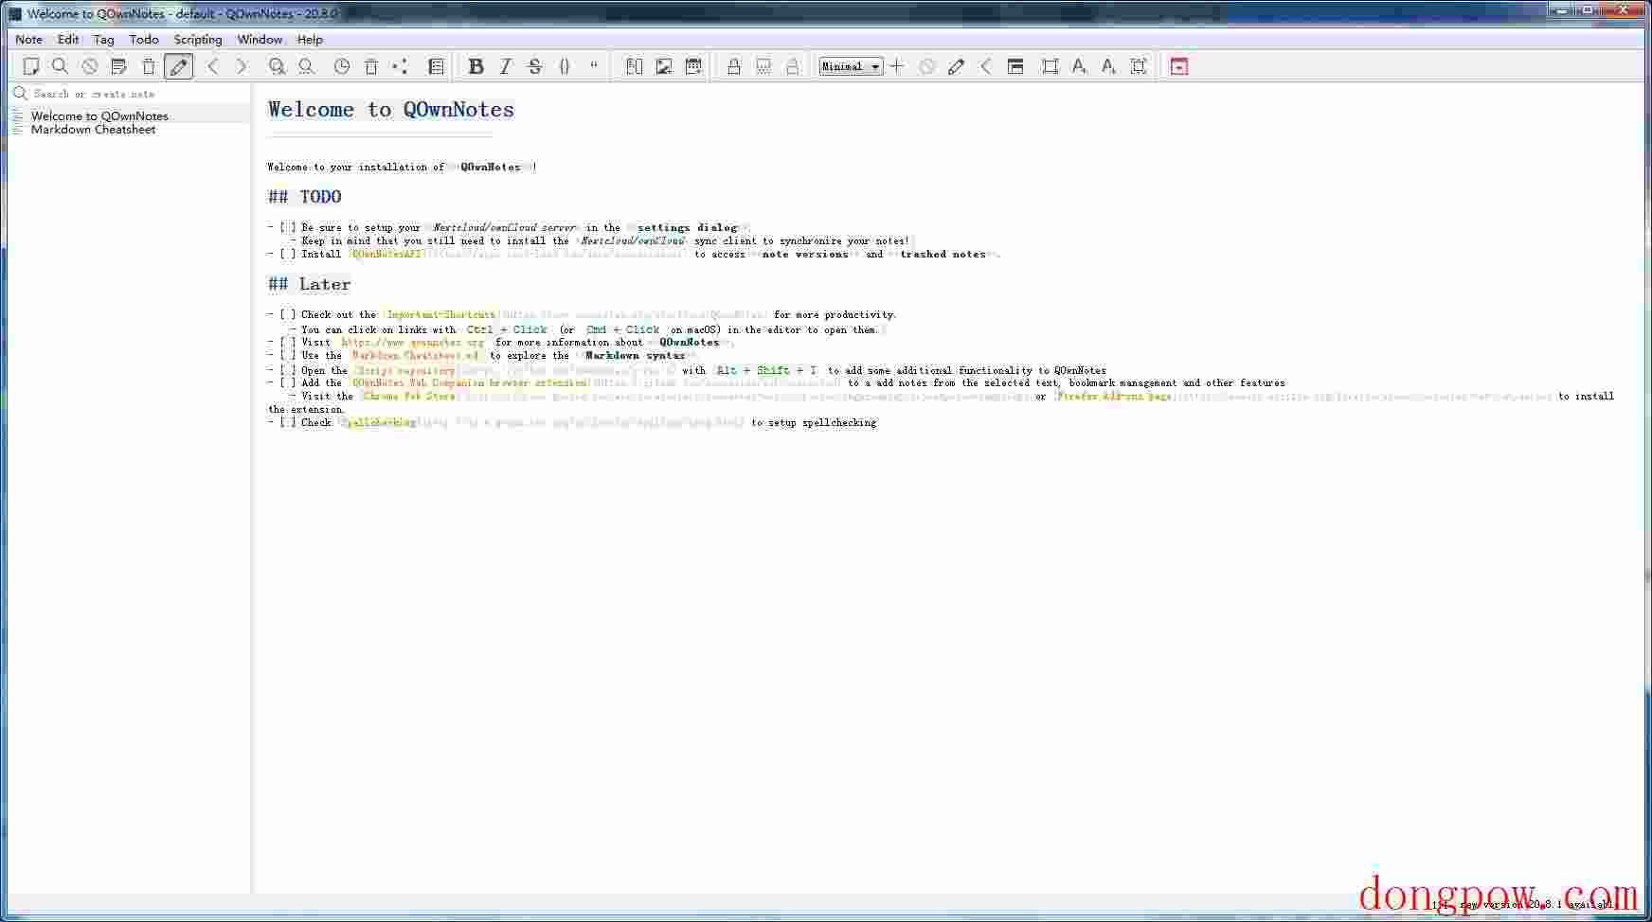Open the Minimal workspace dropdown

tap(852, 66)
